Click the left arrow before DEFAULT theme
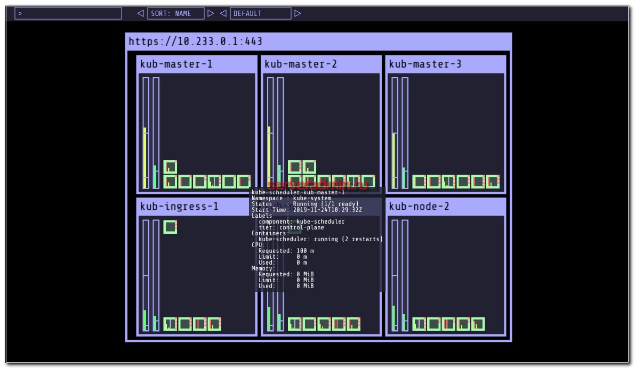The width and height of the screenshot is (635, 369). click(x=223, y=13)
